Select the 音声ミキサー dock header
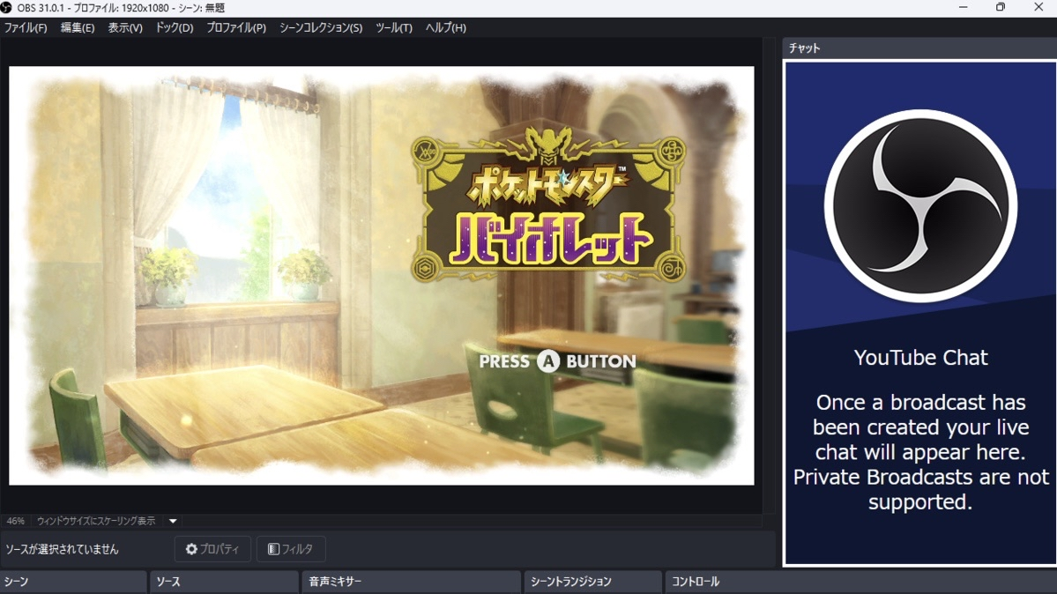The height and width of the screenshot is (594, 1057). (411, 581)
